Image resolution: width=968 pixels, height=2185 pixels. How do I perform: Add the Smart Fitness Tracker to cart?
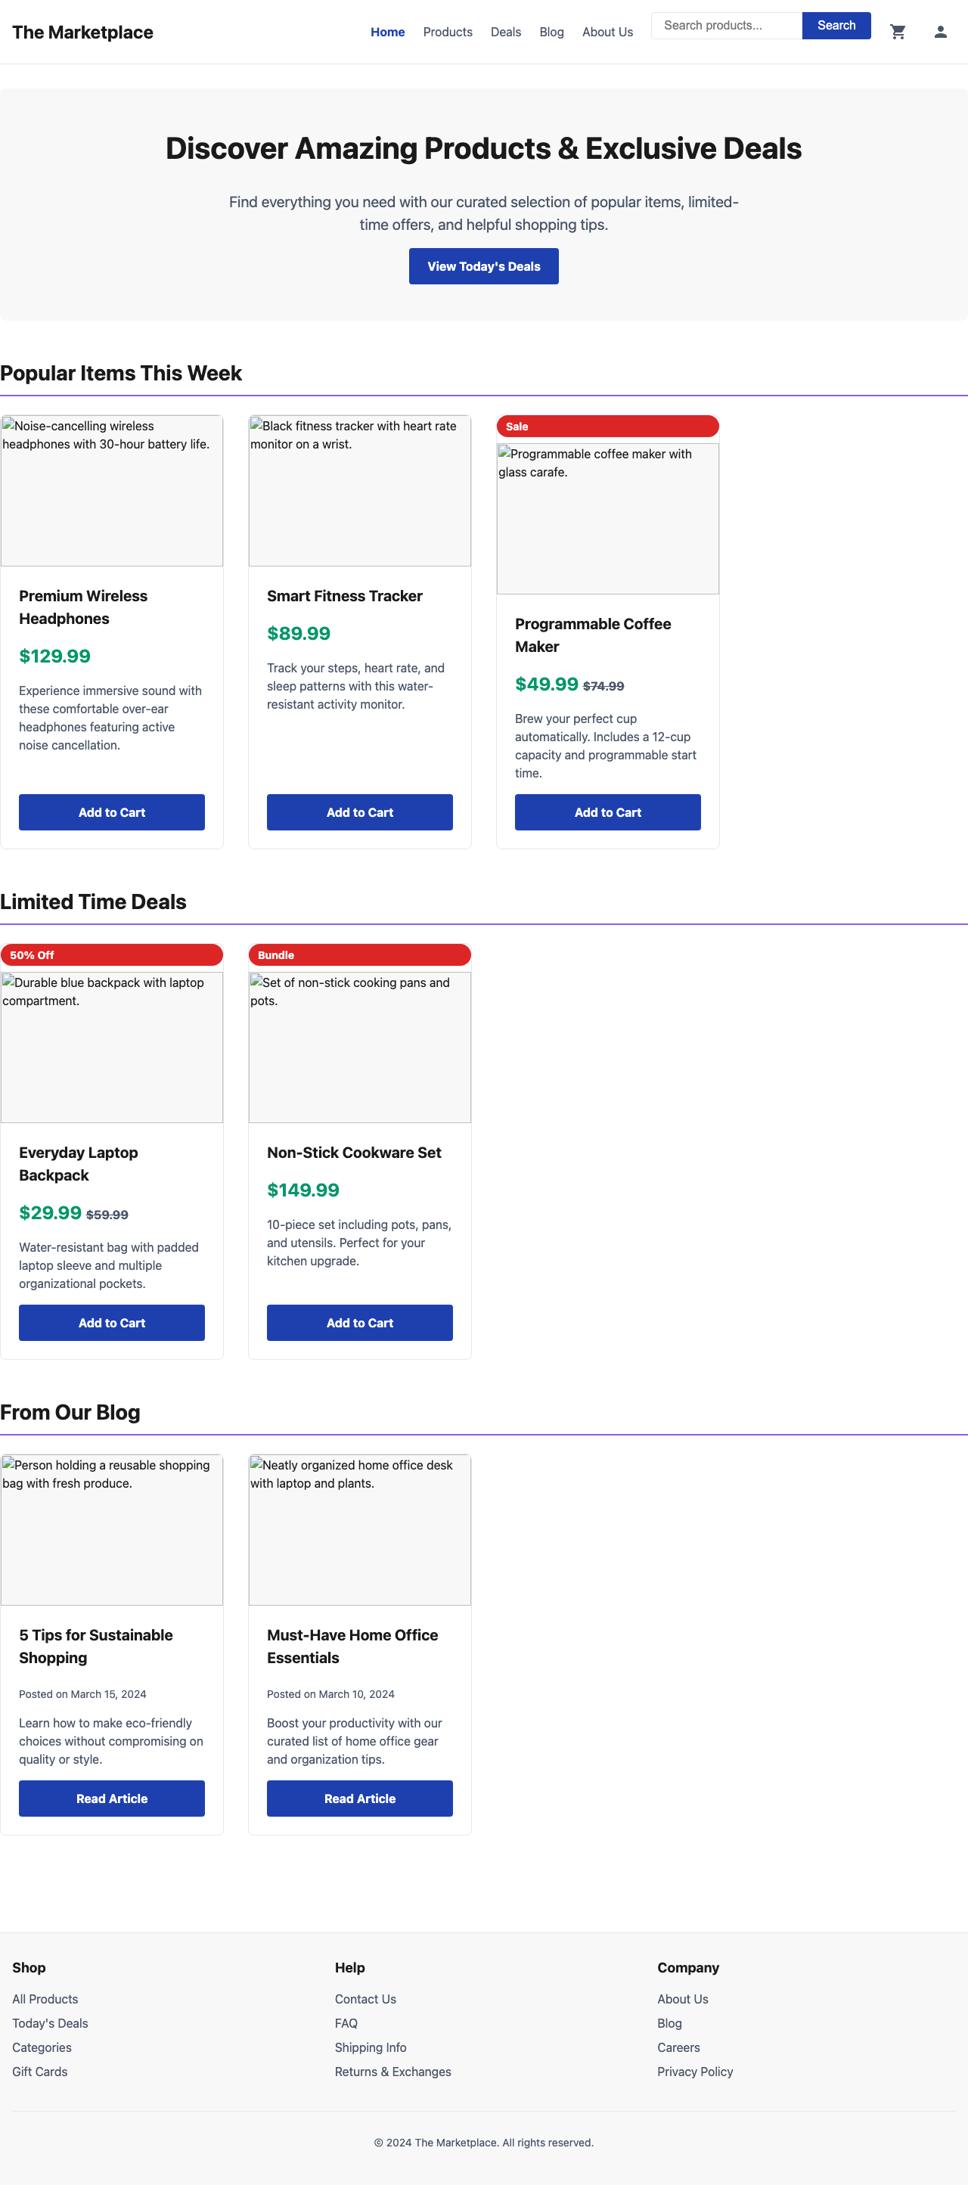(x=360, y=812)
